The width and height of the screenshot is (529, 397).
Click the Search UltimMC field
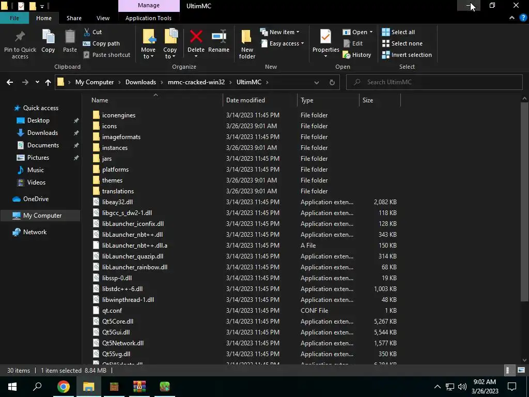[434, 82]
